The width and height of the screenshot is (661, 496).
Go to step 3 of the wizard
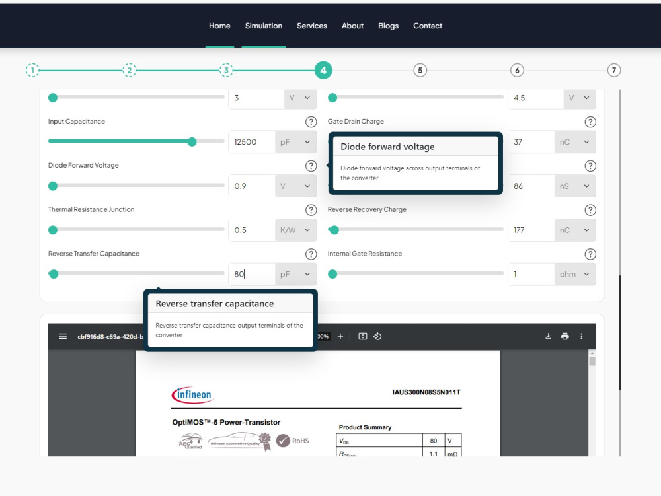pyautogui.click(x=226, y=70)
